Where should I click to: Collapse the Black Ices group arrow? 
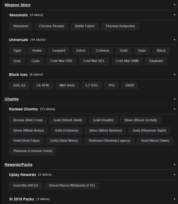point(174,75)
